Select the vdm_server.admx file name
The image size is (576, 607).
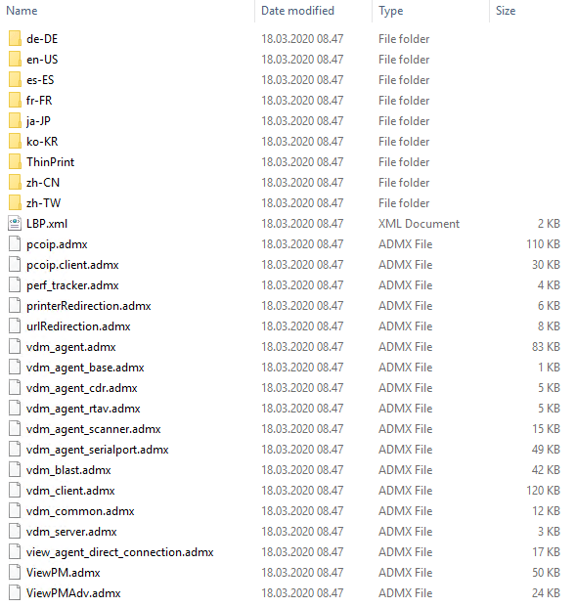coord(71,532)
